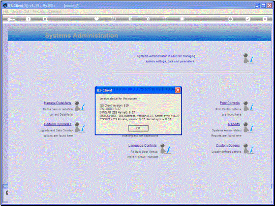Open the Perform Upgrades link
This screenshot has width=275, height=206.
57,124
